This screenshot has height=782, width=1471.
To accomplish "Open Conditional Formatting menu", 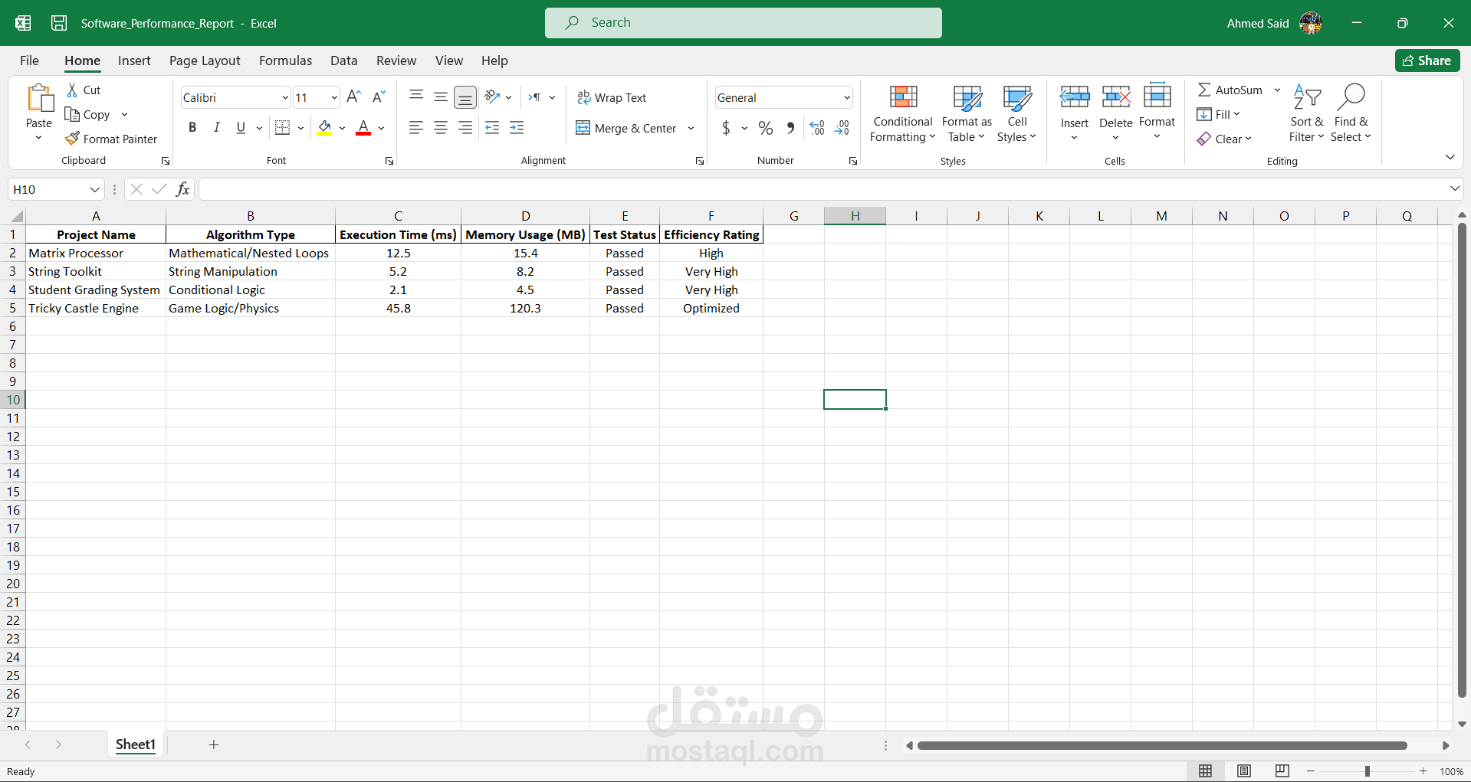I will point(903,113).
